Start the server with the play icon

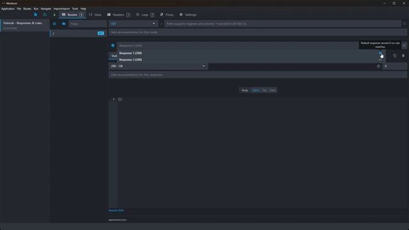coord(54,15)
